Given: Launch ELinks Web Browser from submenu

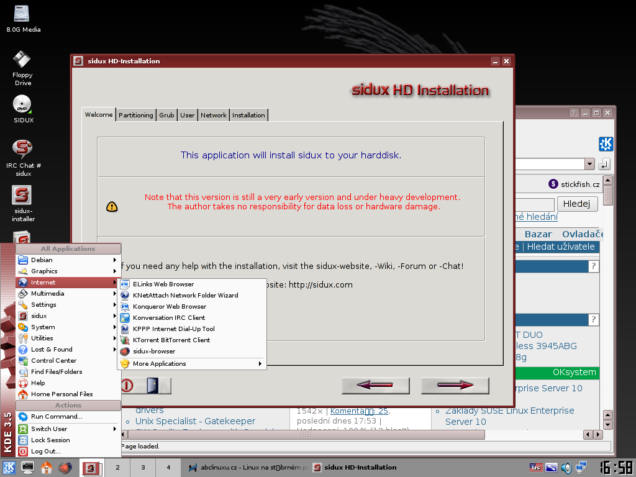Looking at the screenshot, I should 192,284.
